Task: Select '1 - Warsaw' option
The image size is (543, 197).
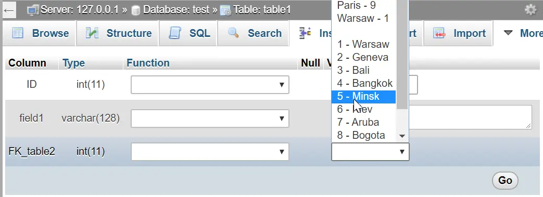Action: (363, 44)
